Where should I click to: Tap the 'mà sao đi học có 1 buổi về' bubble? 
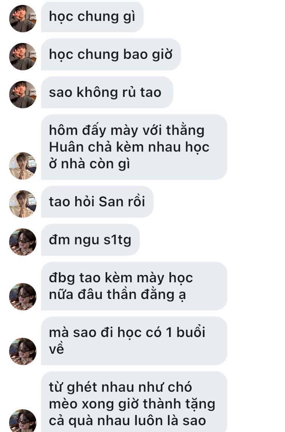click(x=134, y=341)
